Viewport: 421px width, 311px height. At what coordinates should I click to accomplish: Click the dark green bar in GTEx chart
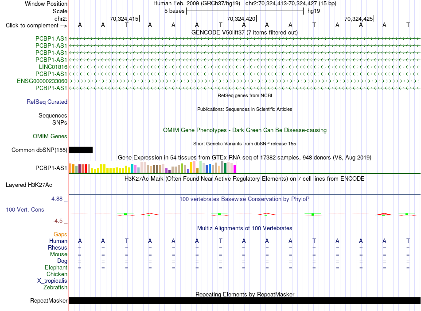[x=225, y=168]
